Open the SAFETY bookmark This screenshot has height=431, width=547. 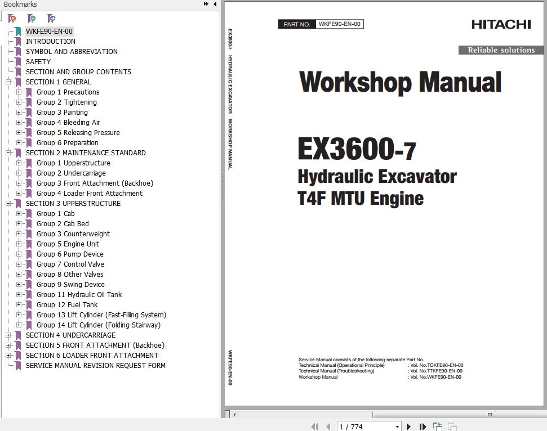pos(38,62)
